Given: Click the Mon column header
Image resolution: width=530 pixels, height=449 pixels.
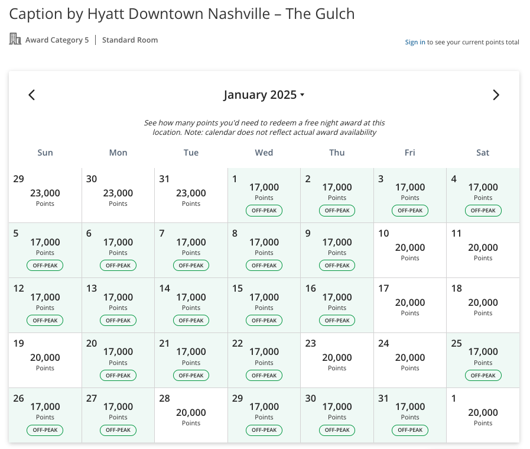Looking at the screenshot, I should point(118,153).
